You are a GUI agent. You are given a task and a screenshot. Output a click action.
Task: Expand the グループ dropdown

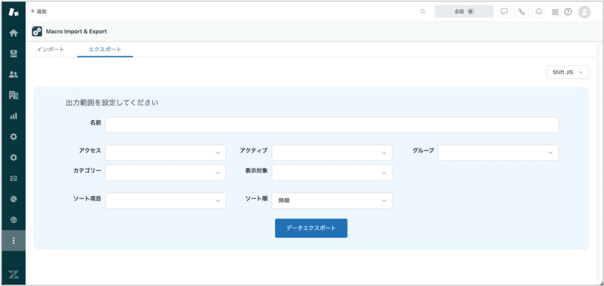point(499,153)
